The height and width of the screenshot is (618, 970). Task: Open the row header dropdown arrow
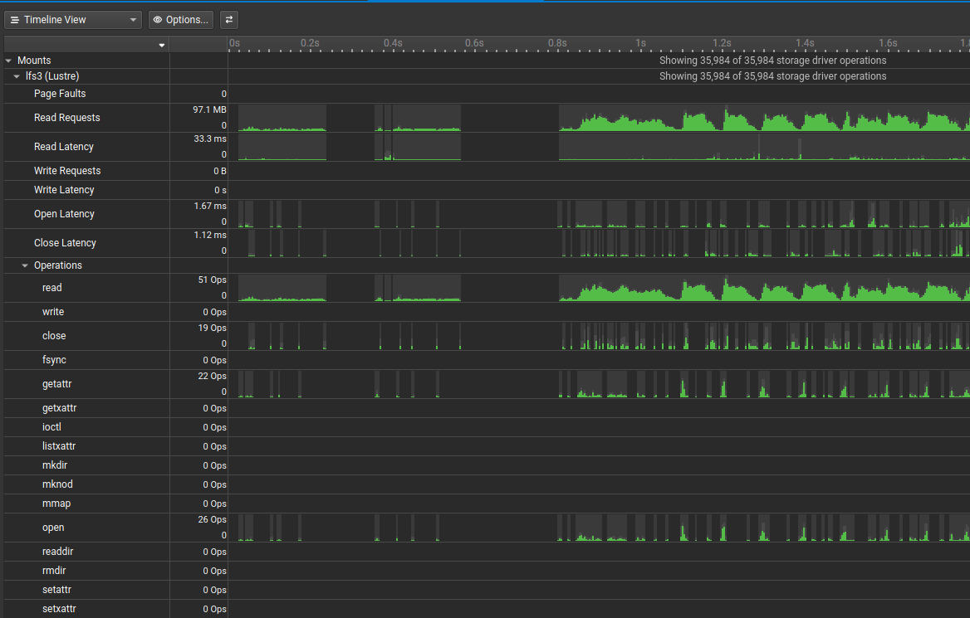(162, 46)
